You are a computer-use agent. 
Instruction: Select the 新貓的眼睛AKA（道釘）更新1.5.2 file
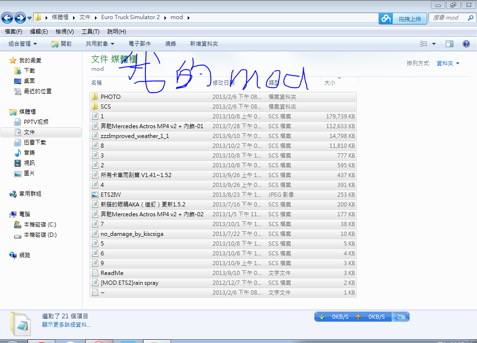click(x=223, y=205)
